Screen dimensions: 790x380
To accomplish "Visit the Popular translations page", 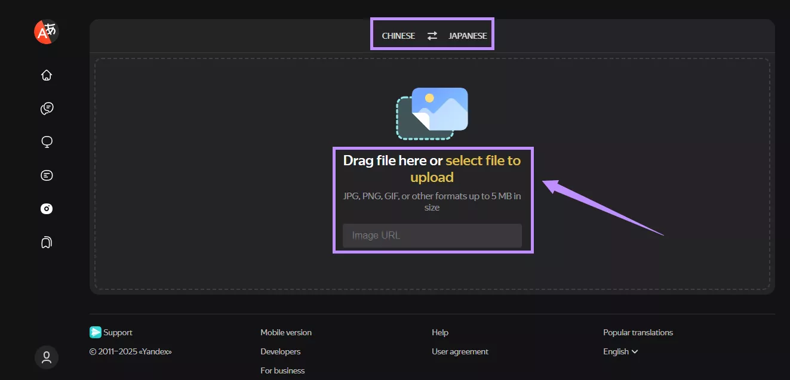I will (x=638, y=332).
